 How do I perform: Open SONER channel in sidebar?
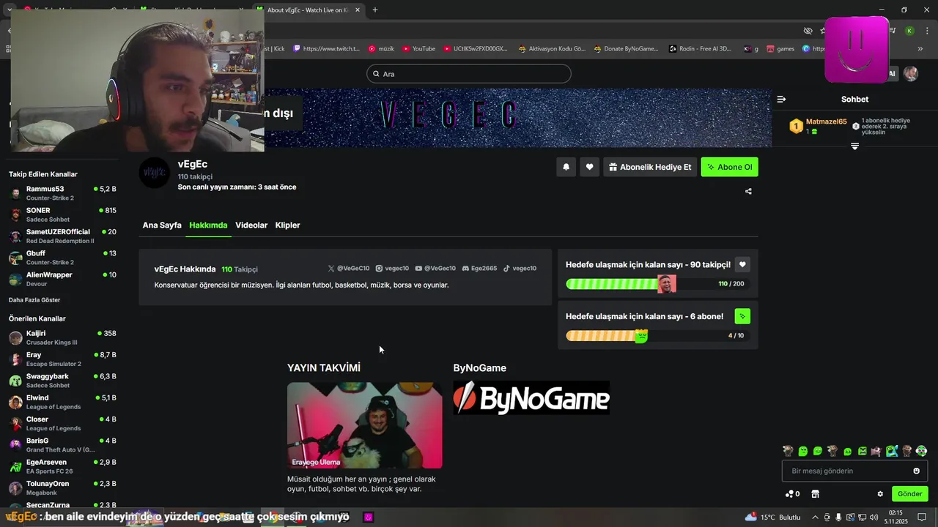(x=62, y=214)
